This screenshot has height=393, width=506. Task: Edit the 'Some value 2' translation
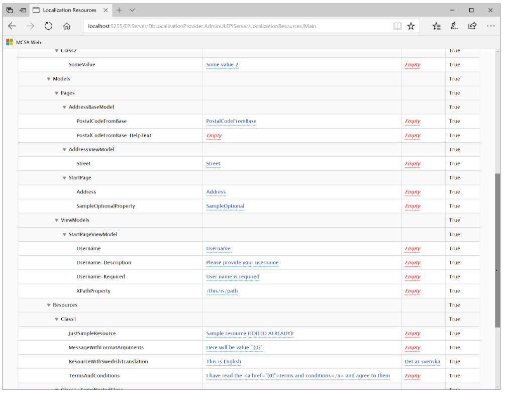[x=222, y=64]
